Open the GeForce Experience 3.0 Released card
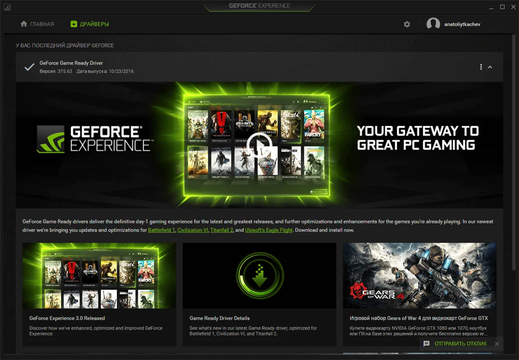This screenshot has height=360, width=519. point(99,275)
